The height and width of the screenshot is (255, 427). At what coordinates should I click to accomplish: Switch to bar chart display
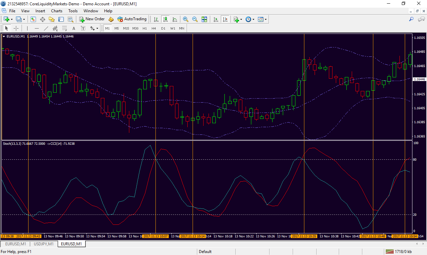coord(156,19)
